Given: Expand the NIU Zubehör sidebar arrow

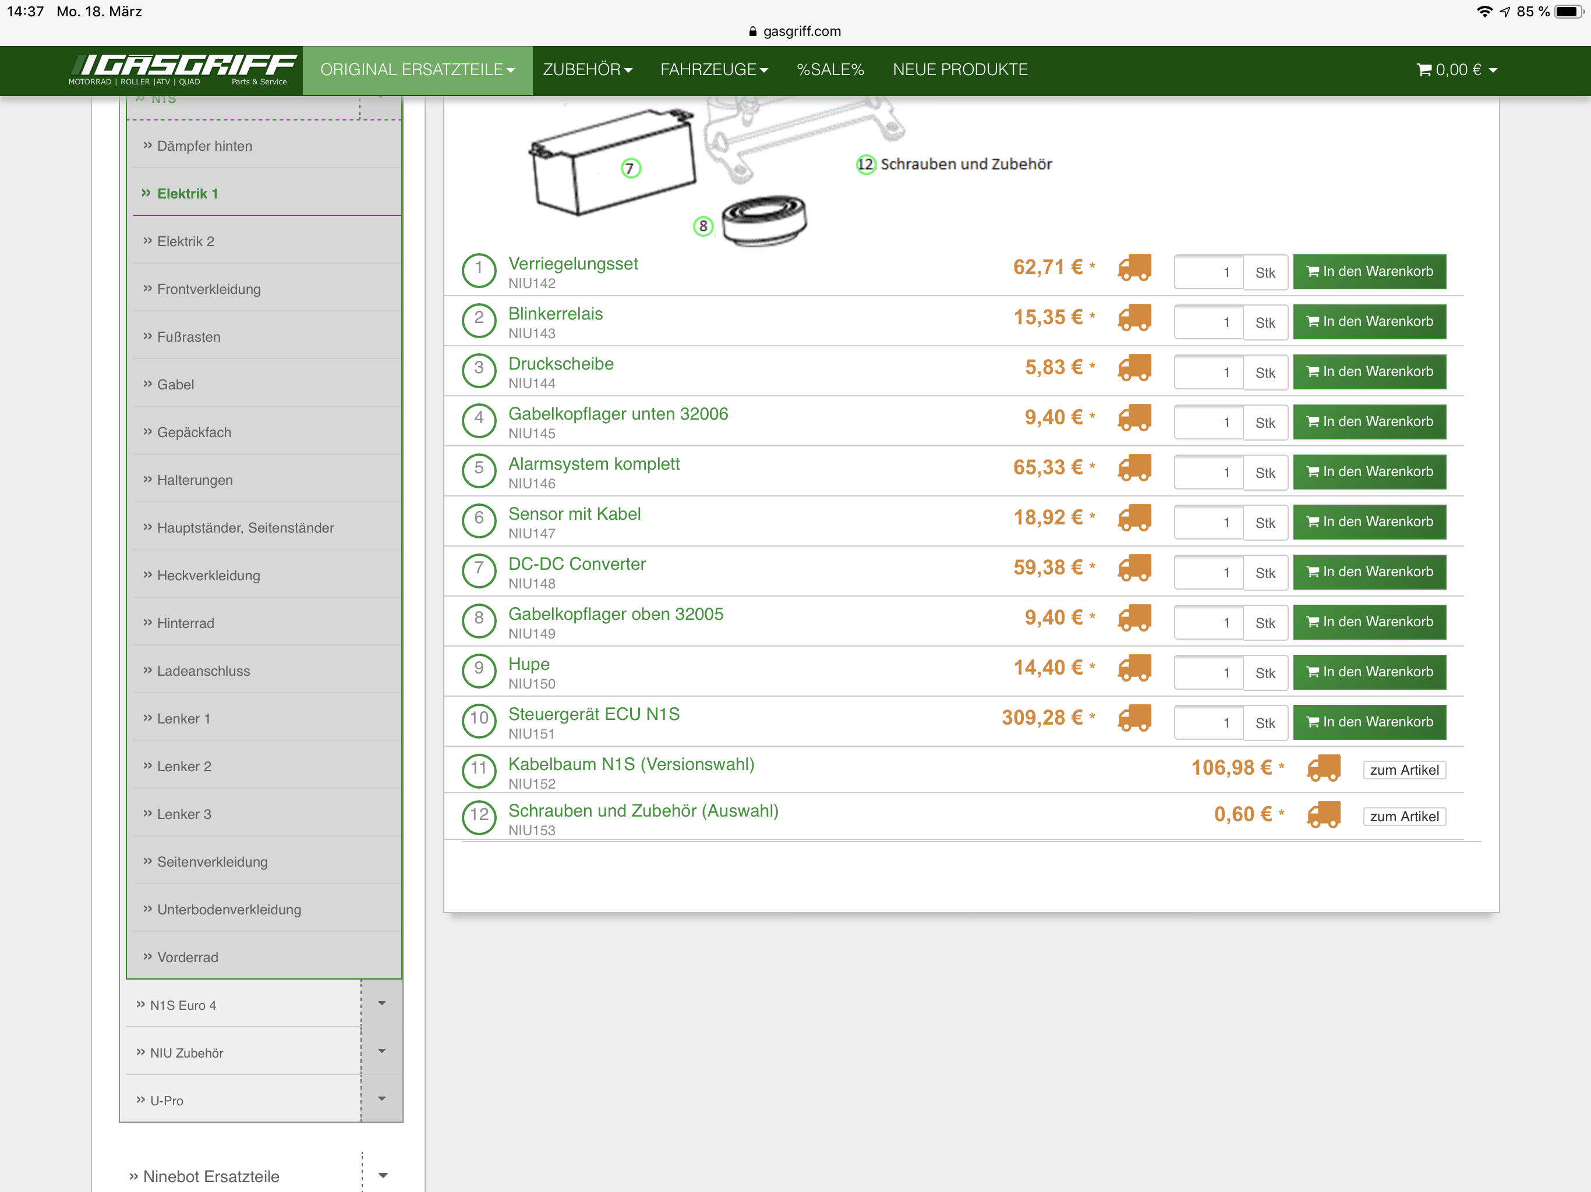Looking at the screenshot, I should [x=382, y=1051].
